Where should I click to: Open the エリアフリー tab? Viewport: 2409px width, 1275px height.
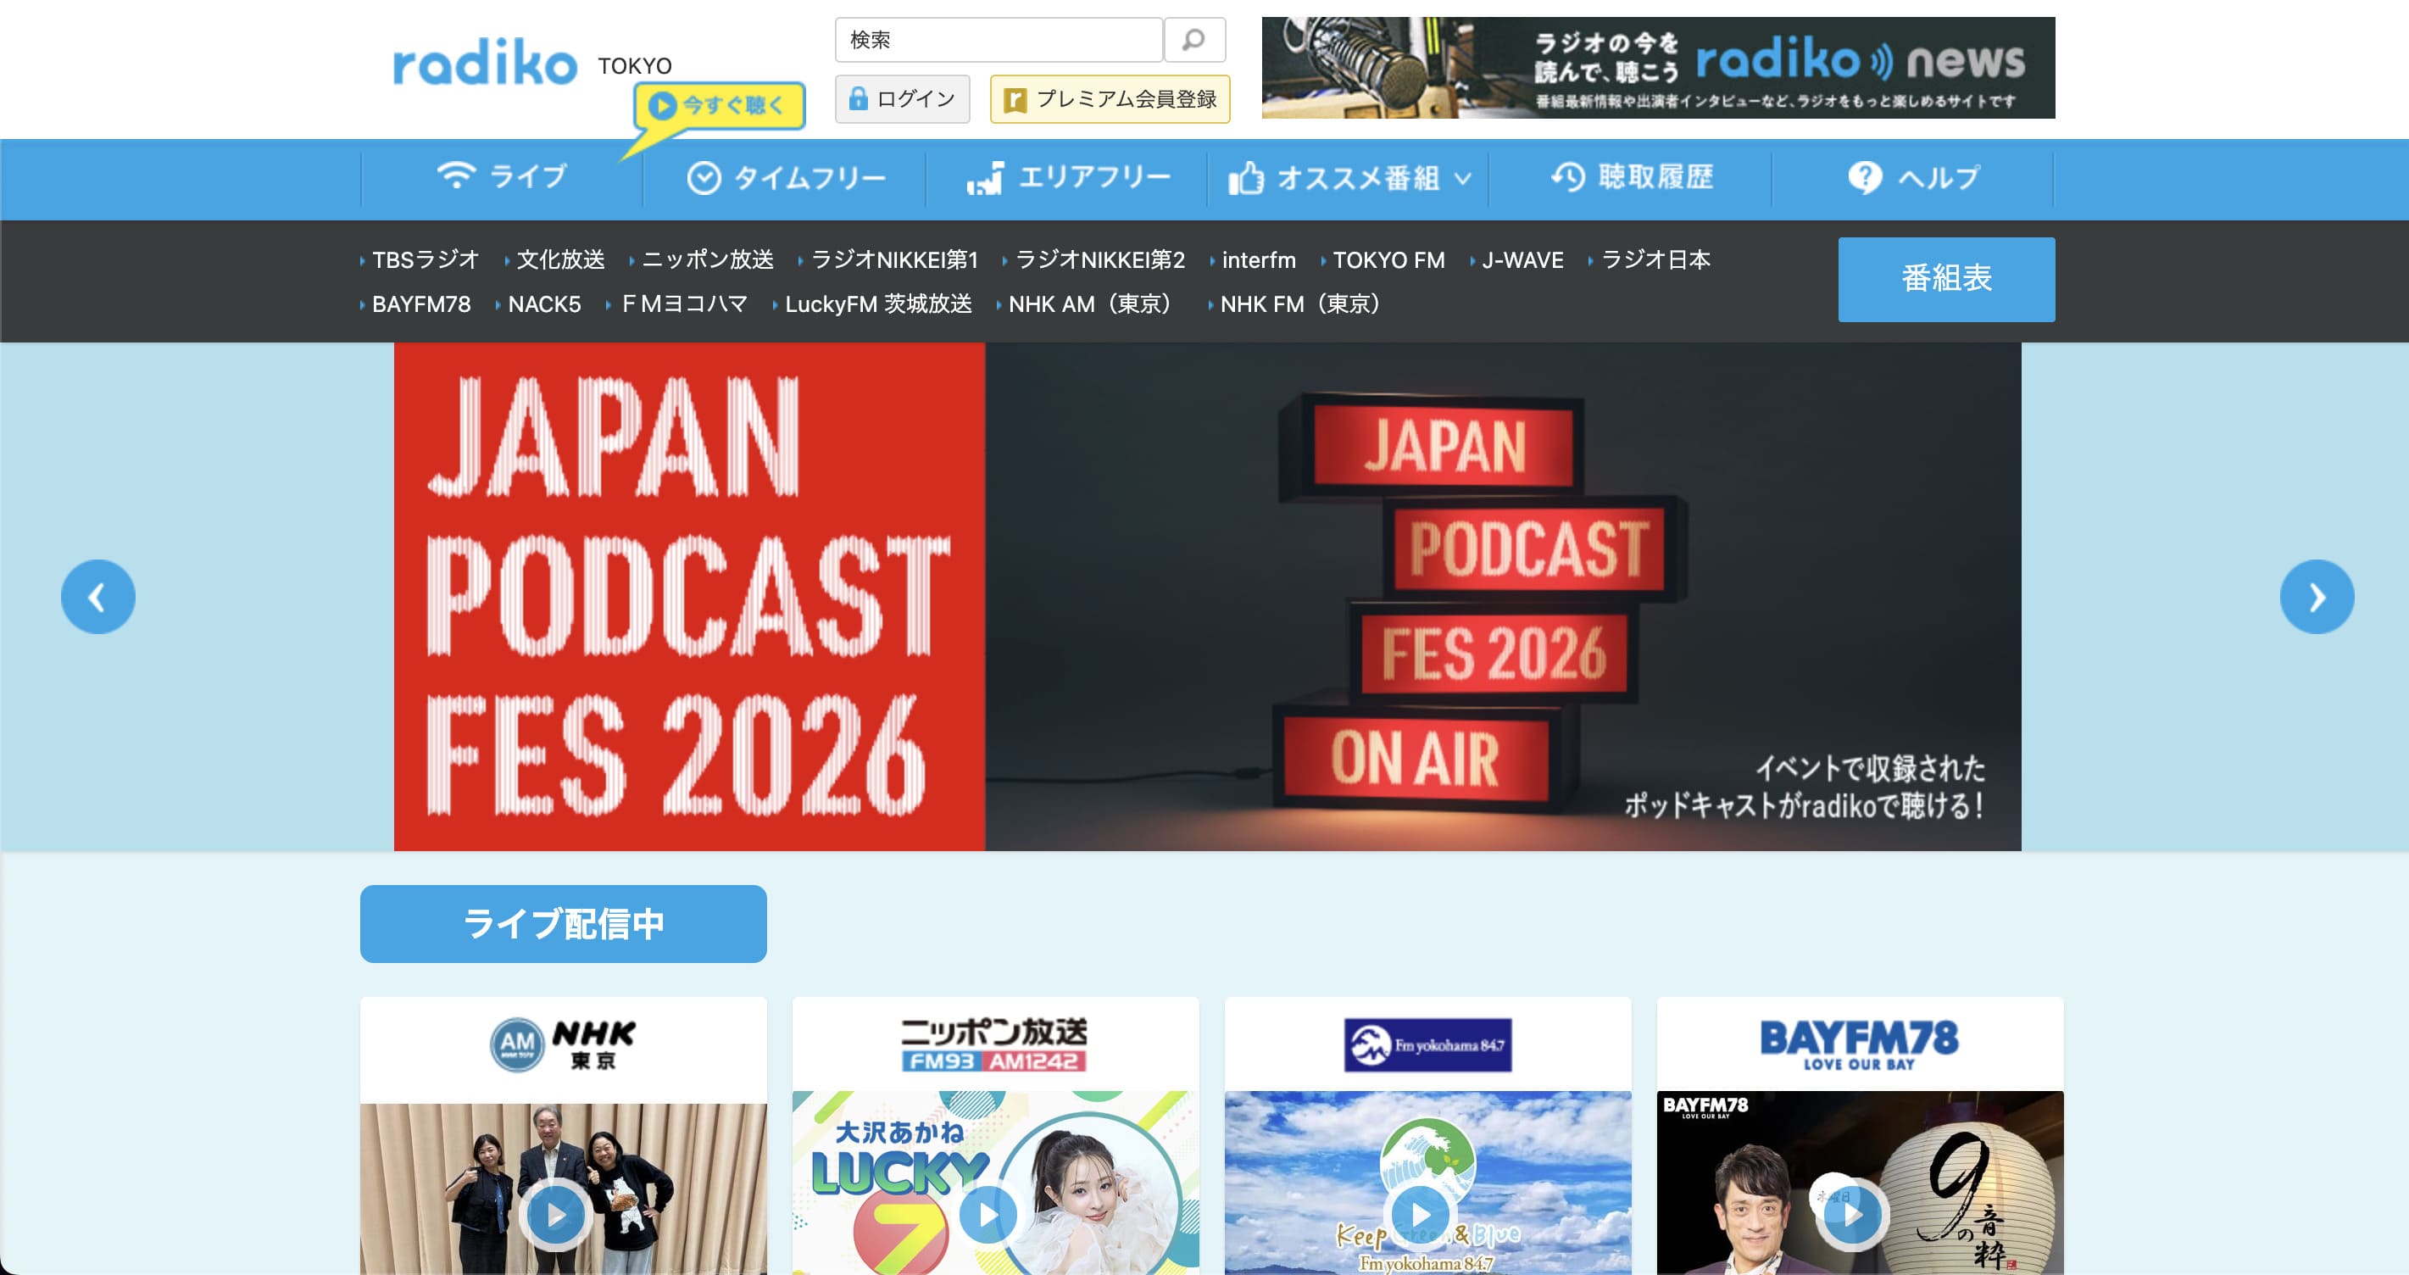pyautogui.click(x=1068, y=178)
